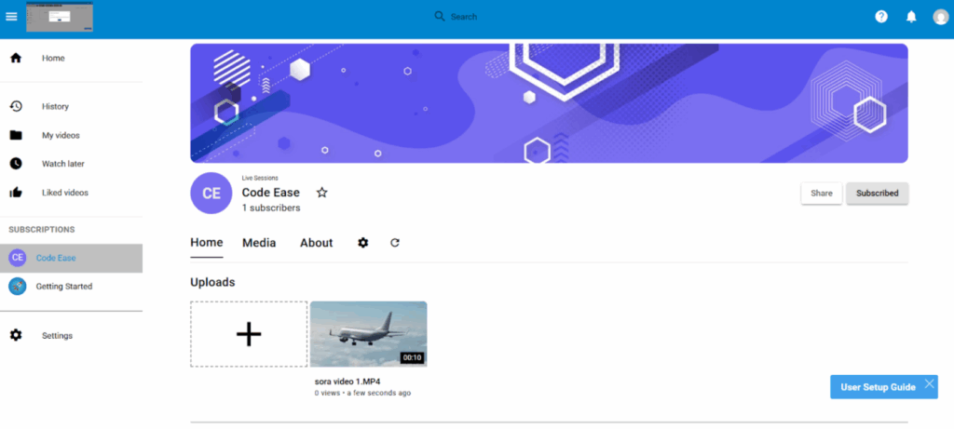This screenshot has height=429, width=954.
Task: Click the refresh icon next to About
Action: point(395,243)
